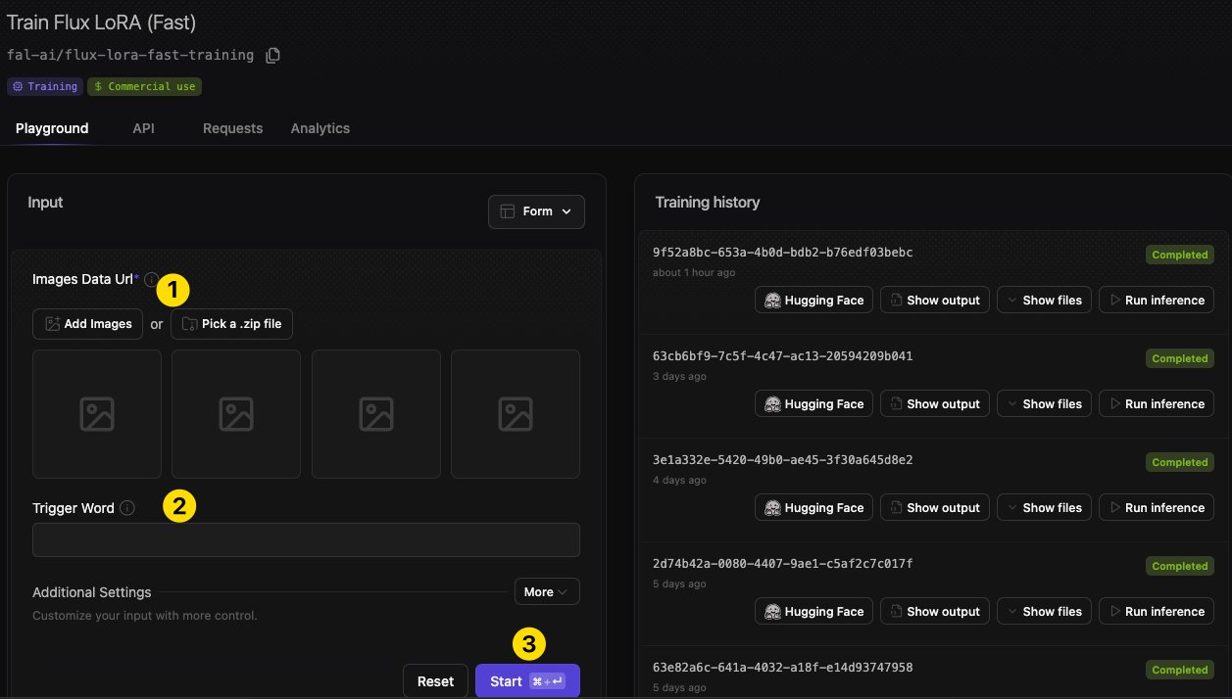This screenshot has width=1232, height=699.
Task: Click the Add Images button
Action: point(88,324)
